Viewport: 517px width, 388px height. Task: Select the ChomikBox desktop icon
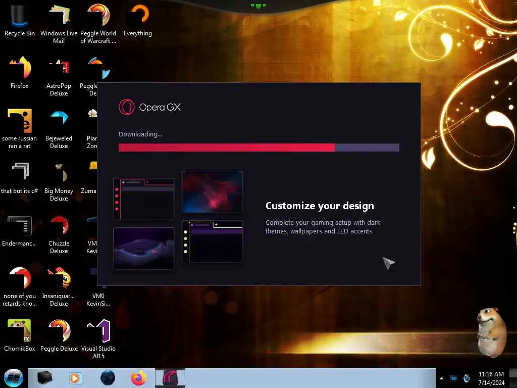point(20,335)
